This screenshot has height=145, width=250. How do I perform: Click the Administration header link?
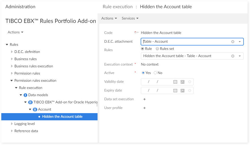pyautogui.click(x=21, y=7)
